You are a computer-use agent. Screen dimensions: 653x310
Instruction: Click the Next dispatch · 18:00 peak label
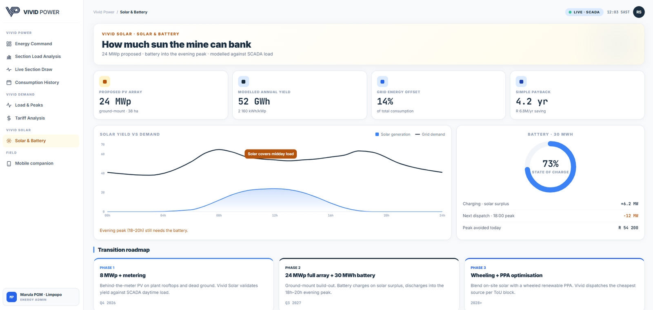pos(489,216)
